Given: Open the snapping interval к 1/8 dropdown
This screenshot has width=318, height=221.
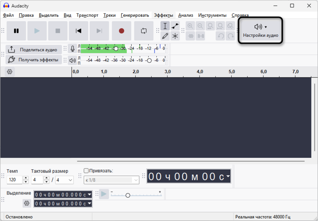Looking at the screenshot, I should tap(111, 180).
